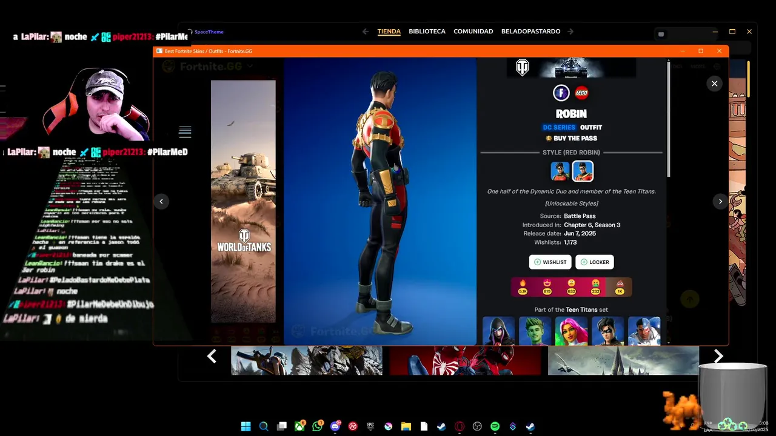Screen dimensions: 776x436
Task: Open BIBLIOTECA tab in Steam window
Action: (x=427, y=31)
